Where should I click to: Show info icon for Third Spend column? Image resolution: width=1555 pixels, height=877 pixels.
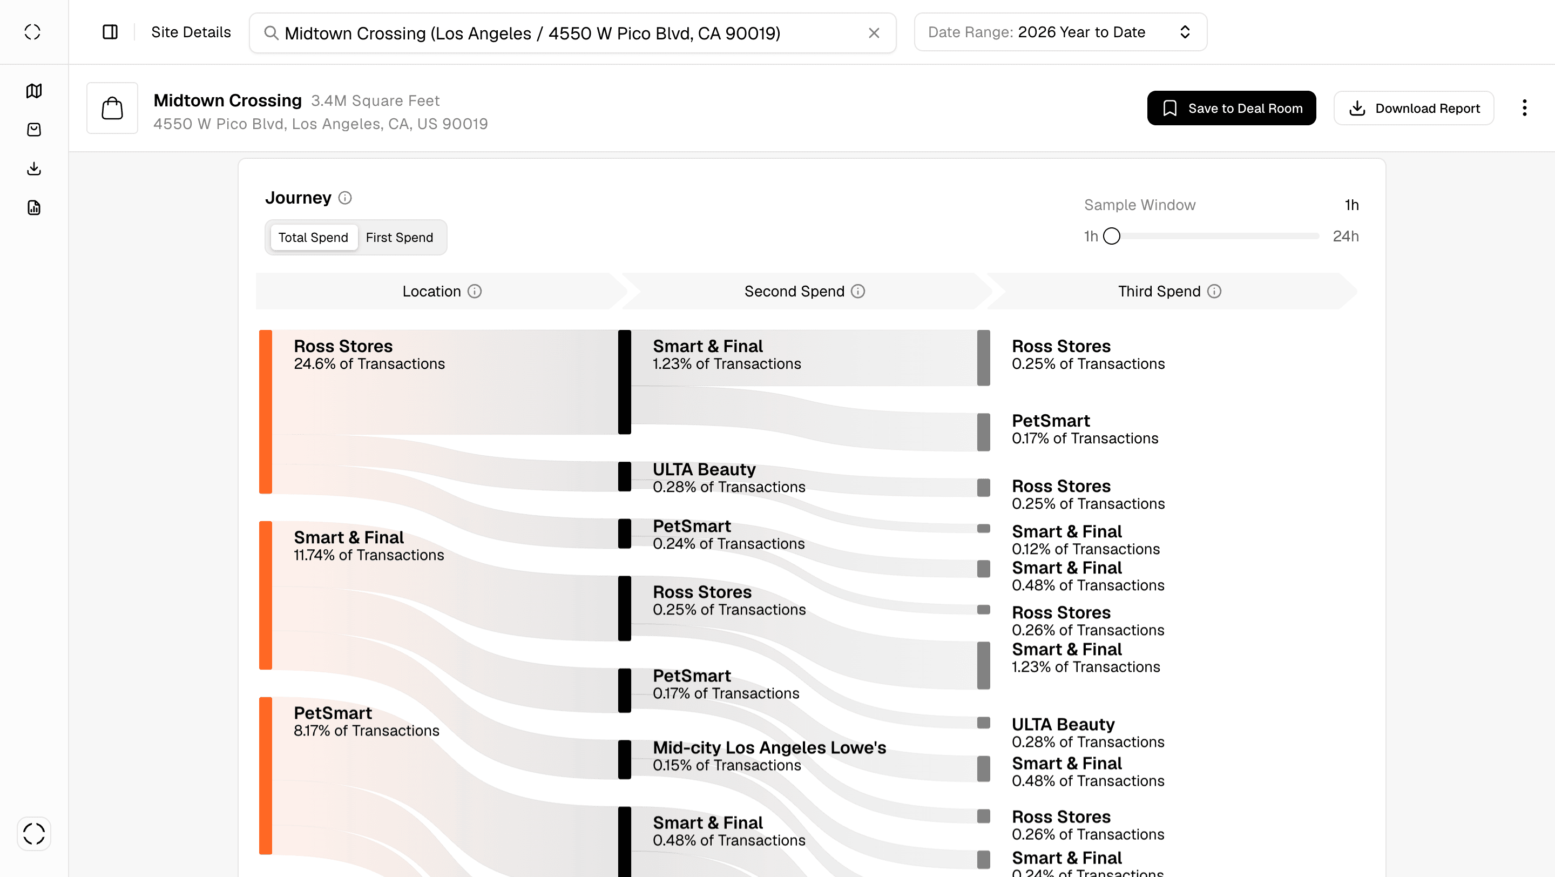pyautogui.click(x=1214, y=292)
